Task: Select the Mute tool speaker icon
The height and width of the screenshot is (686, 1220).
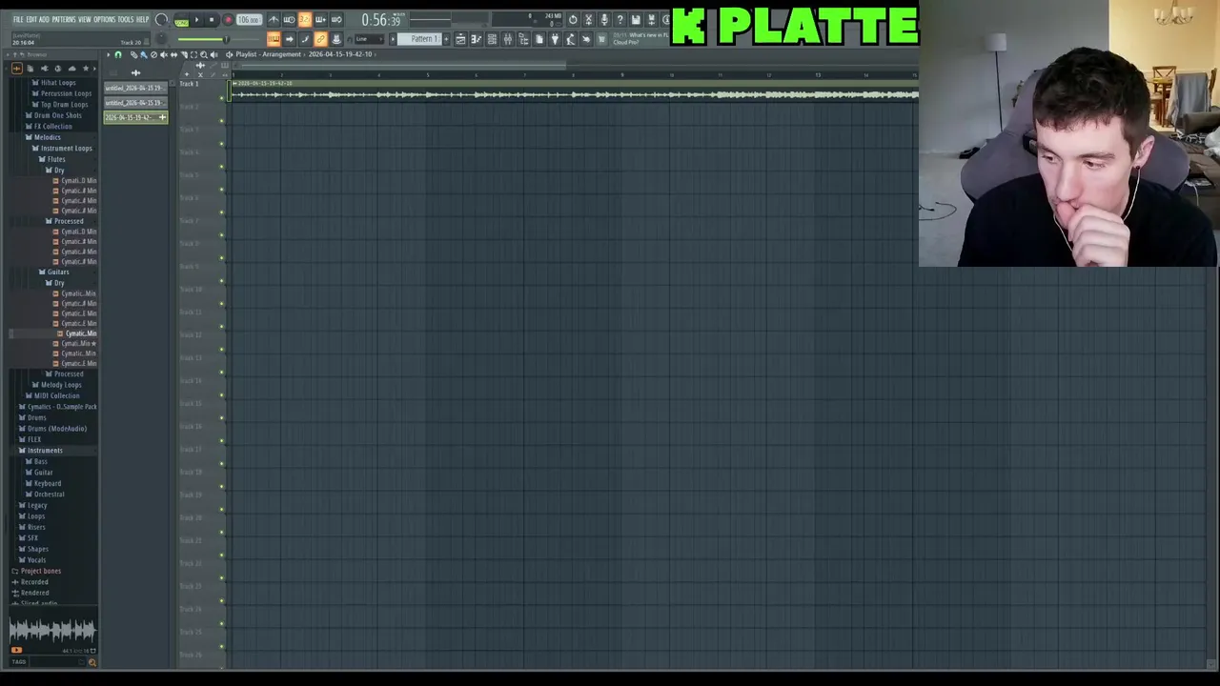Action: [x=163, y=54]
